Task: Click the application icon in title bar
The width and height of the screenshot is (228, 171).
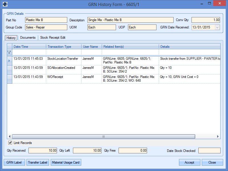Action: point(5,4)
